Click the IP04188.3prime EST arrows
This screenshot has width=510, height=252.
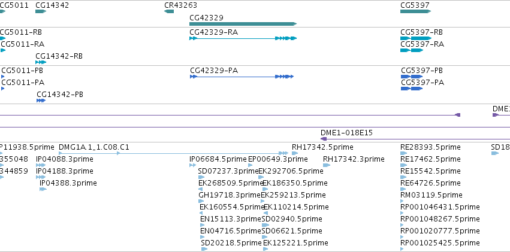pos(41,177)
